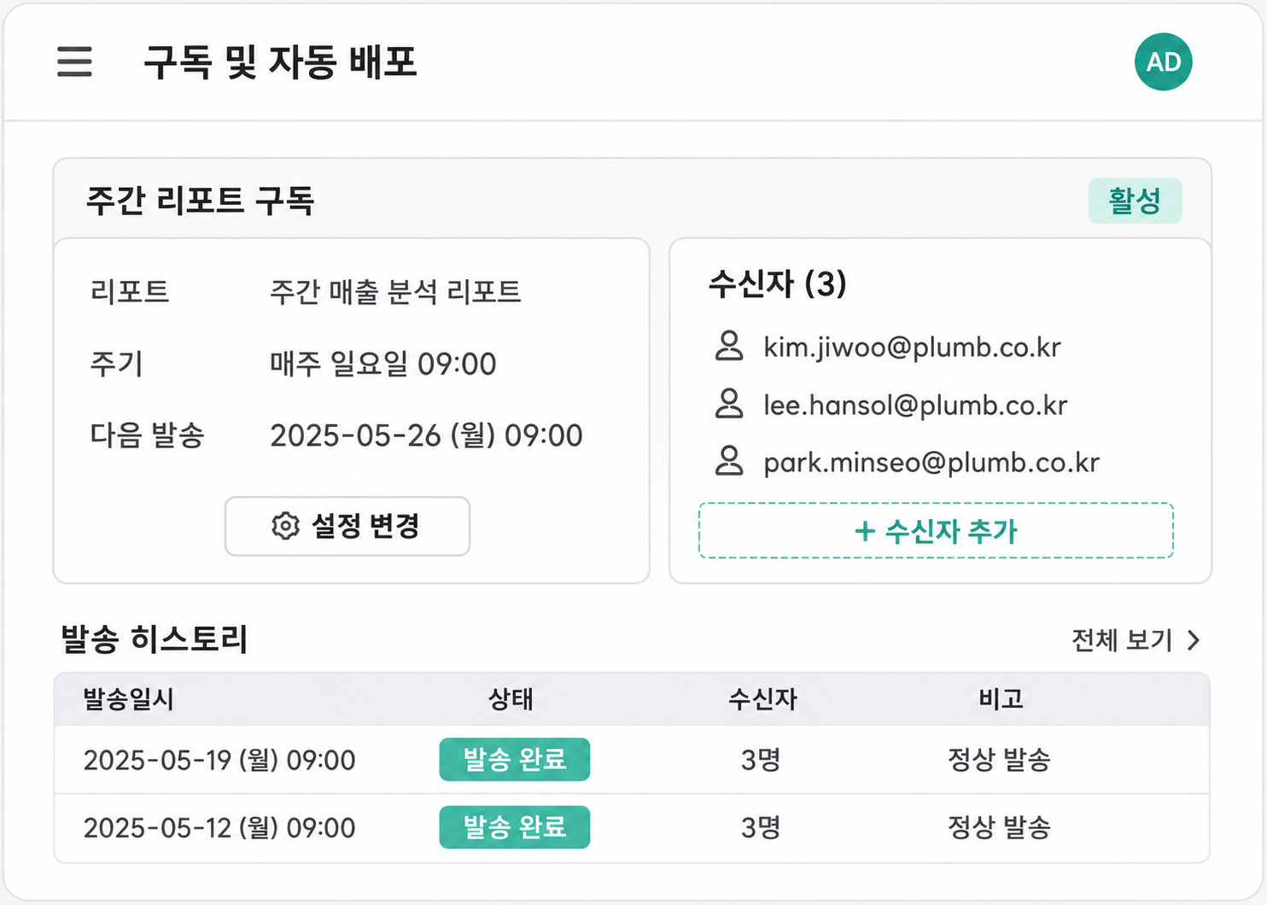The image size is (1267, 905).
Task: Select recipient park.minseo@plumb.co.kr
Action: (x=931, y=463)
